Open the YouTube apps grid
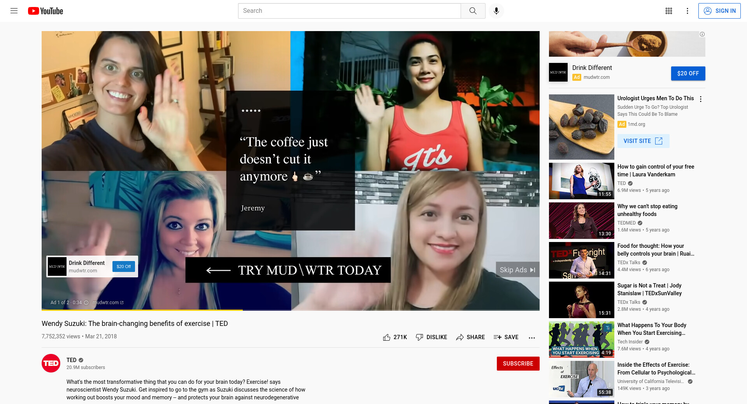Viewport: 747px width, 404px height. [x=669, y=11]
